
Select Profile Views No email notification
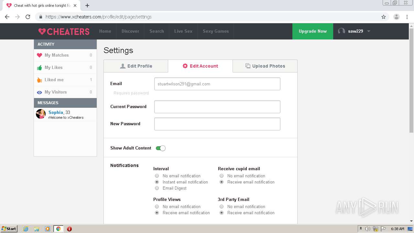tap(157, 206)
